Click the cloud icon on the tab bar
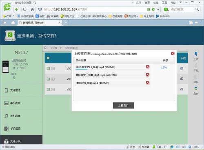The height and width of the screenshot is (150, 204). (13, 23)
